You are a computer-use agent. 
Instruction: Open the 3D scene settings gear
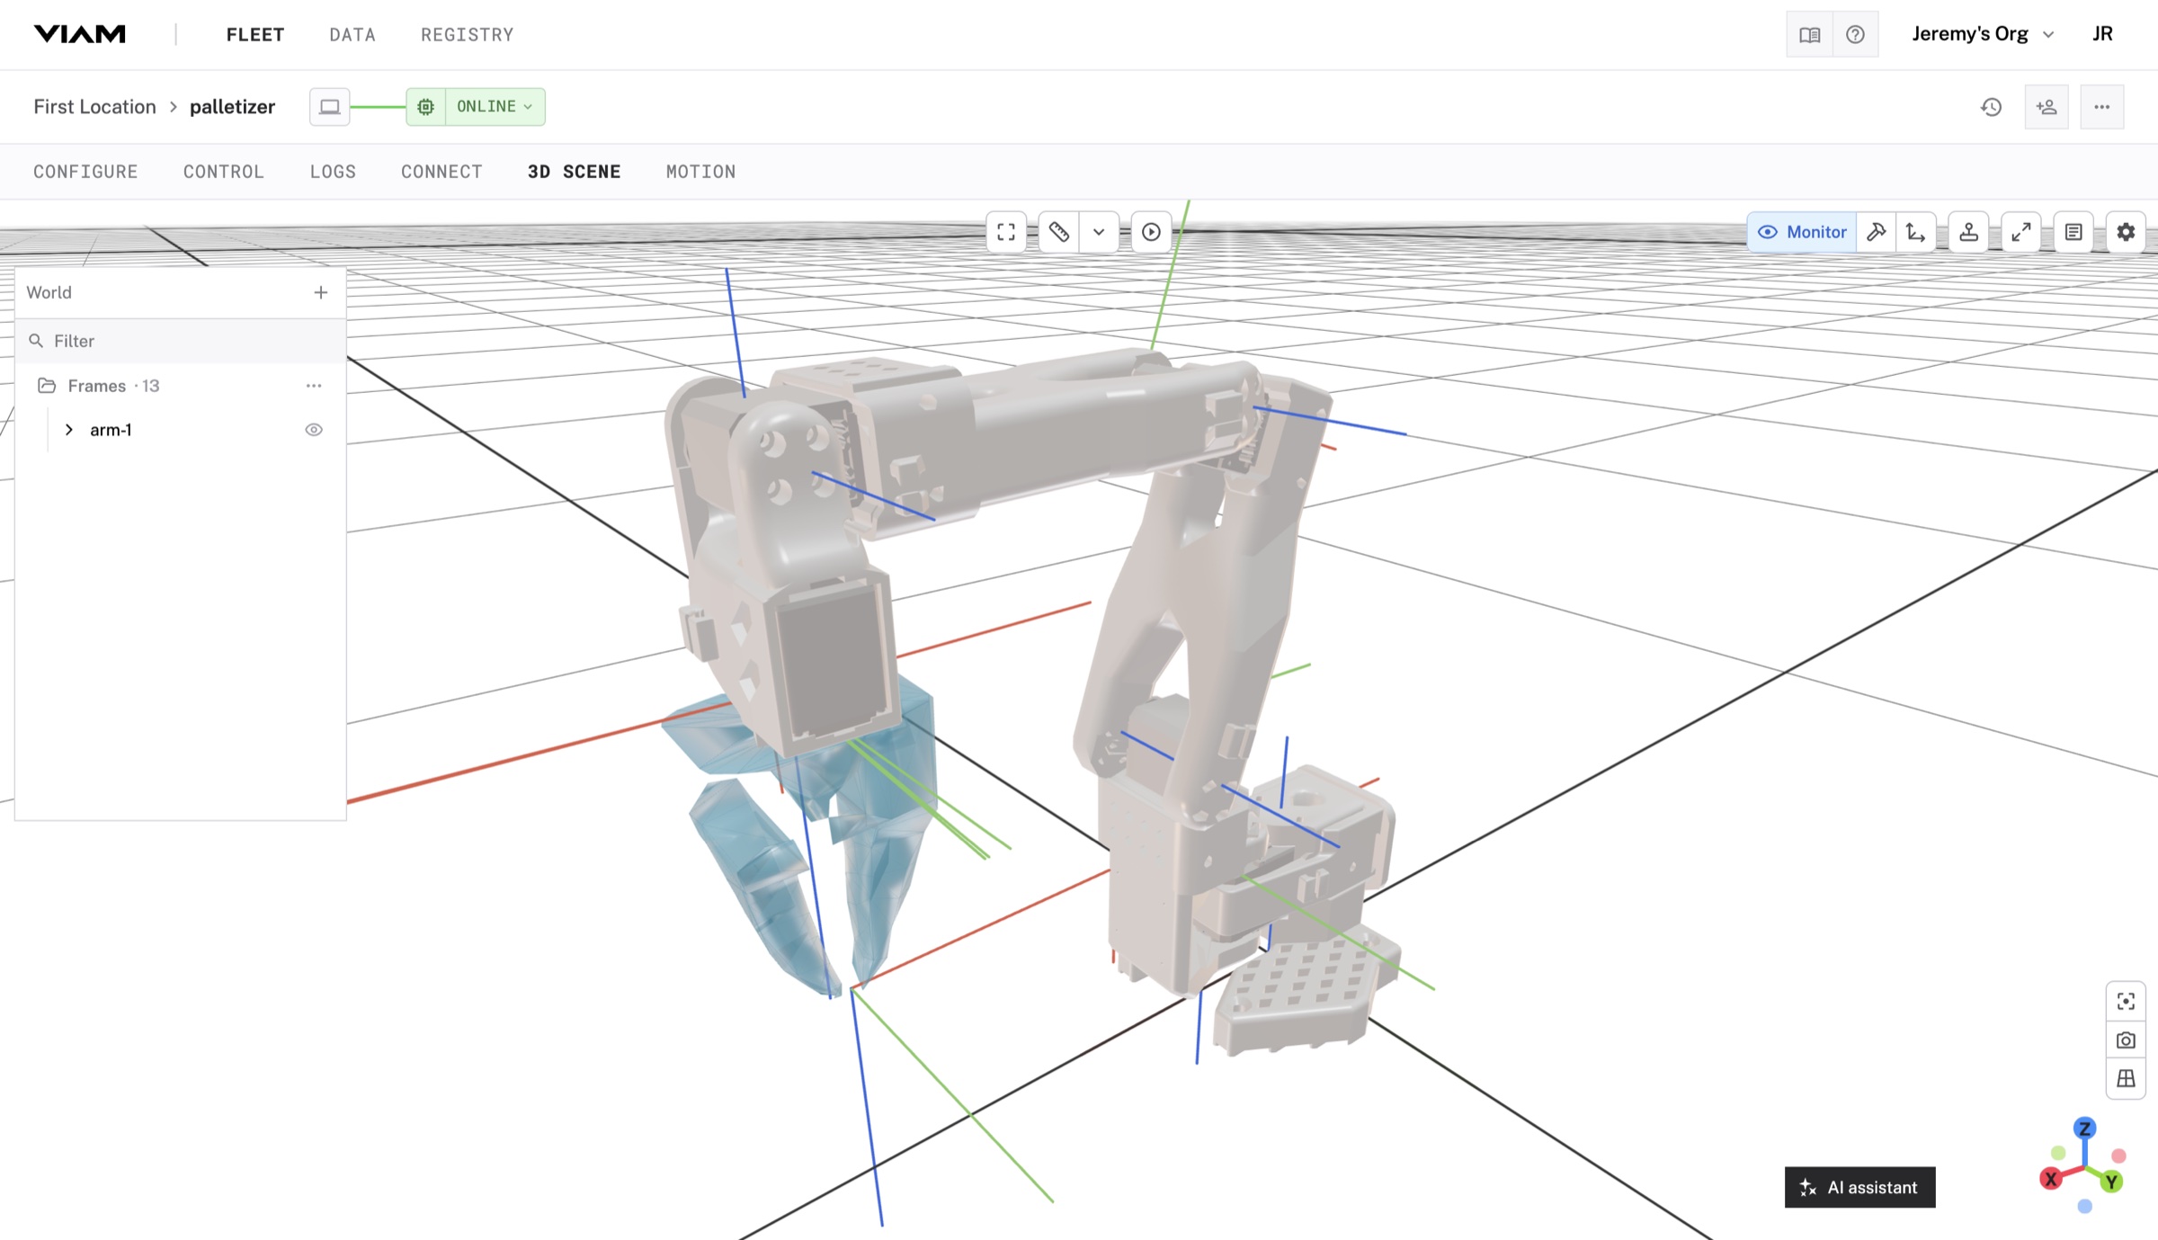pyautogui.click(x=2126, y=232)
